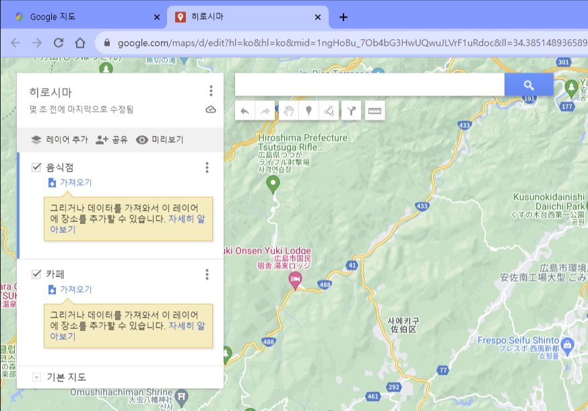Open 카페 layer options menu
Viewport: 588px width, 411px height.
tap(207, 274)
